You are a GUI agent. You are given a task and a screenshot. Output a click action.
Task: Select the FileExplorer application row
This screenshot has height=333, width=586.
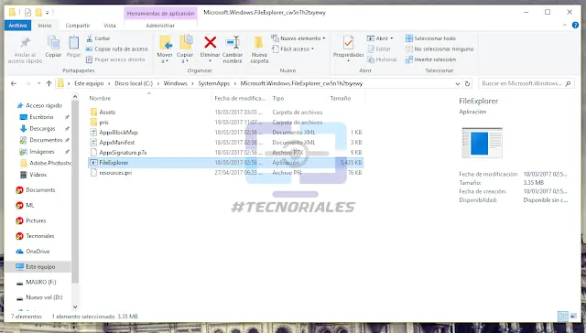(x=226, y=163)
